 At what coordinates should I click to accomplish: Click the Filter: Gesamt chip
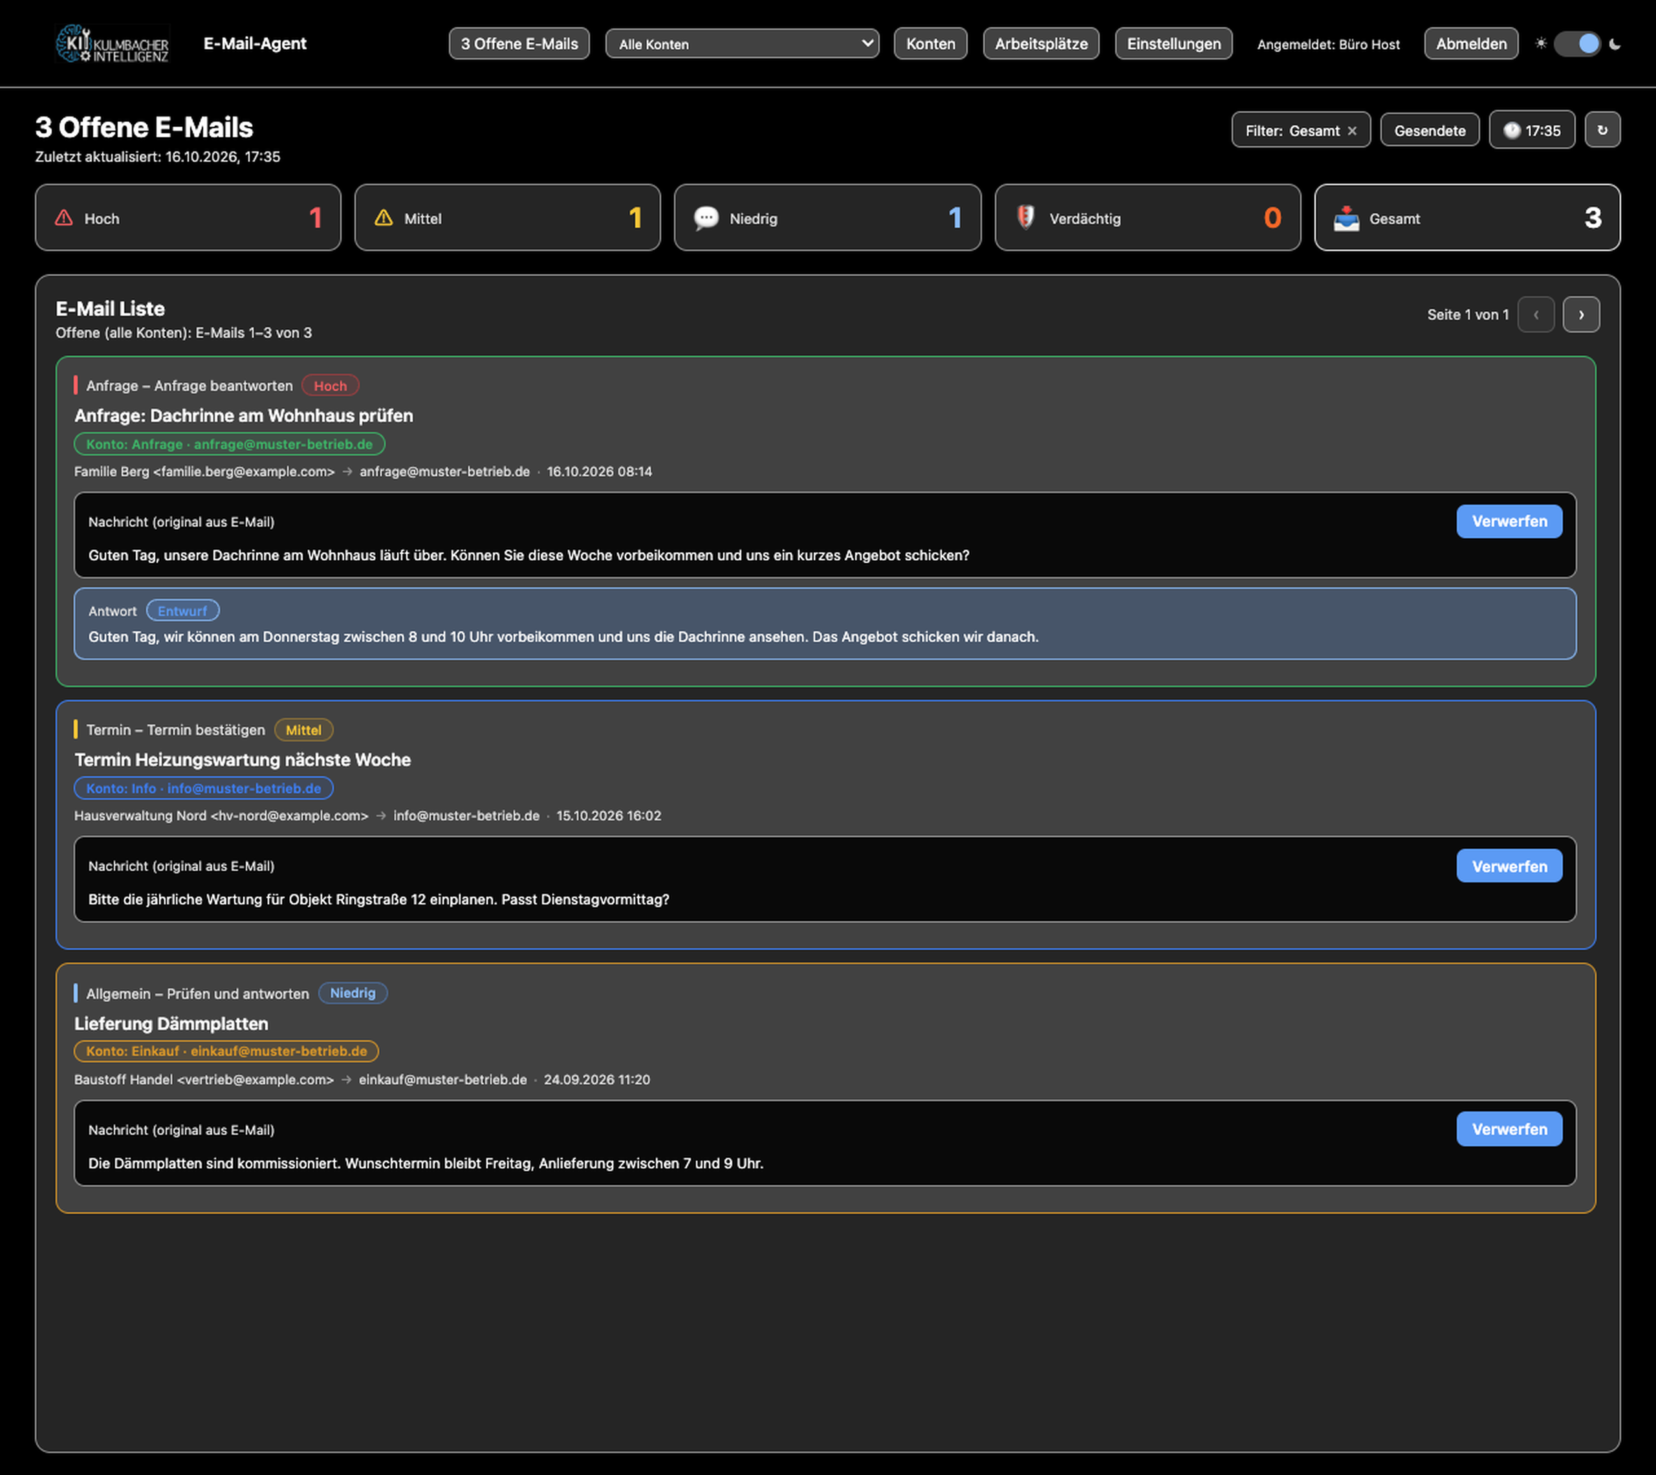pos(1300,131)
